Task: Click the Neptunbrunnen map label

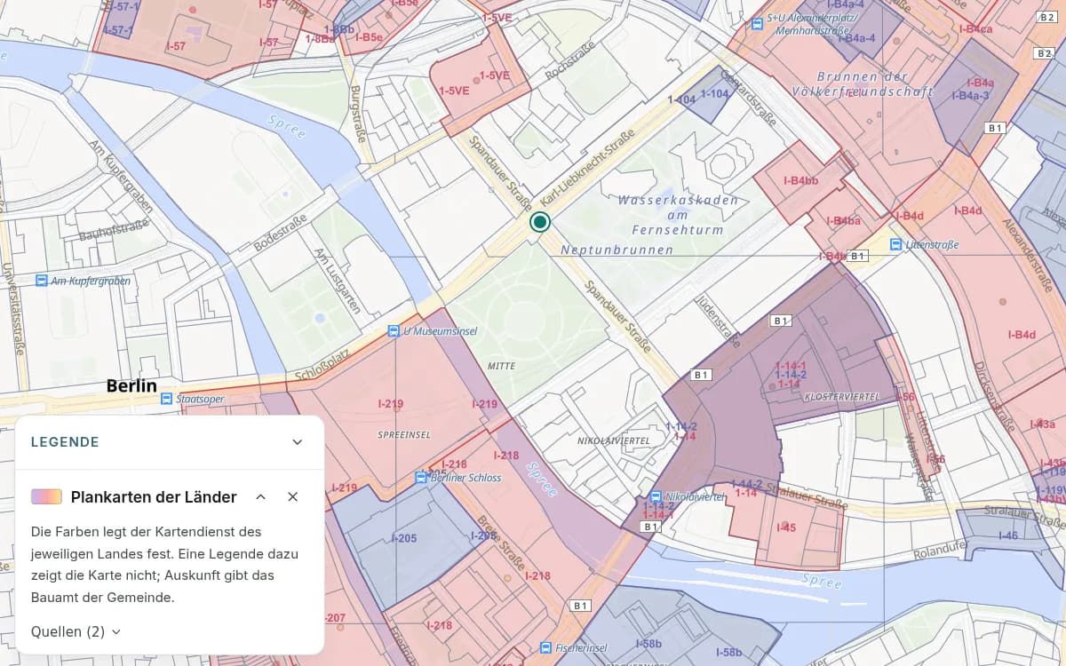Action: (x=617, y=250)
